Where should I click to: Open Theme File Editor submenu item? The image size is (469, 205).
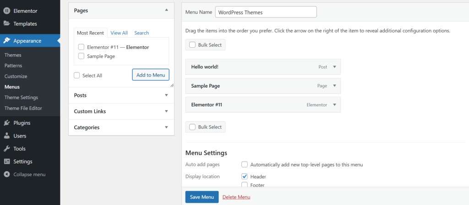(23, 108)
